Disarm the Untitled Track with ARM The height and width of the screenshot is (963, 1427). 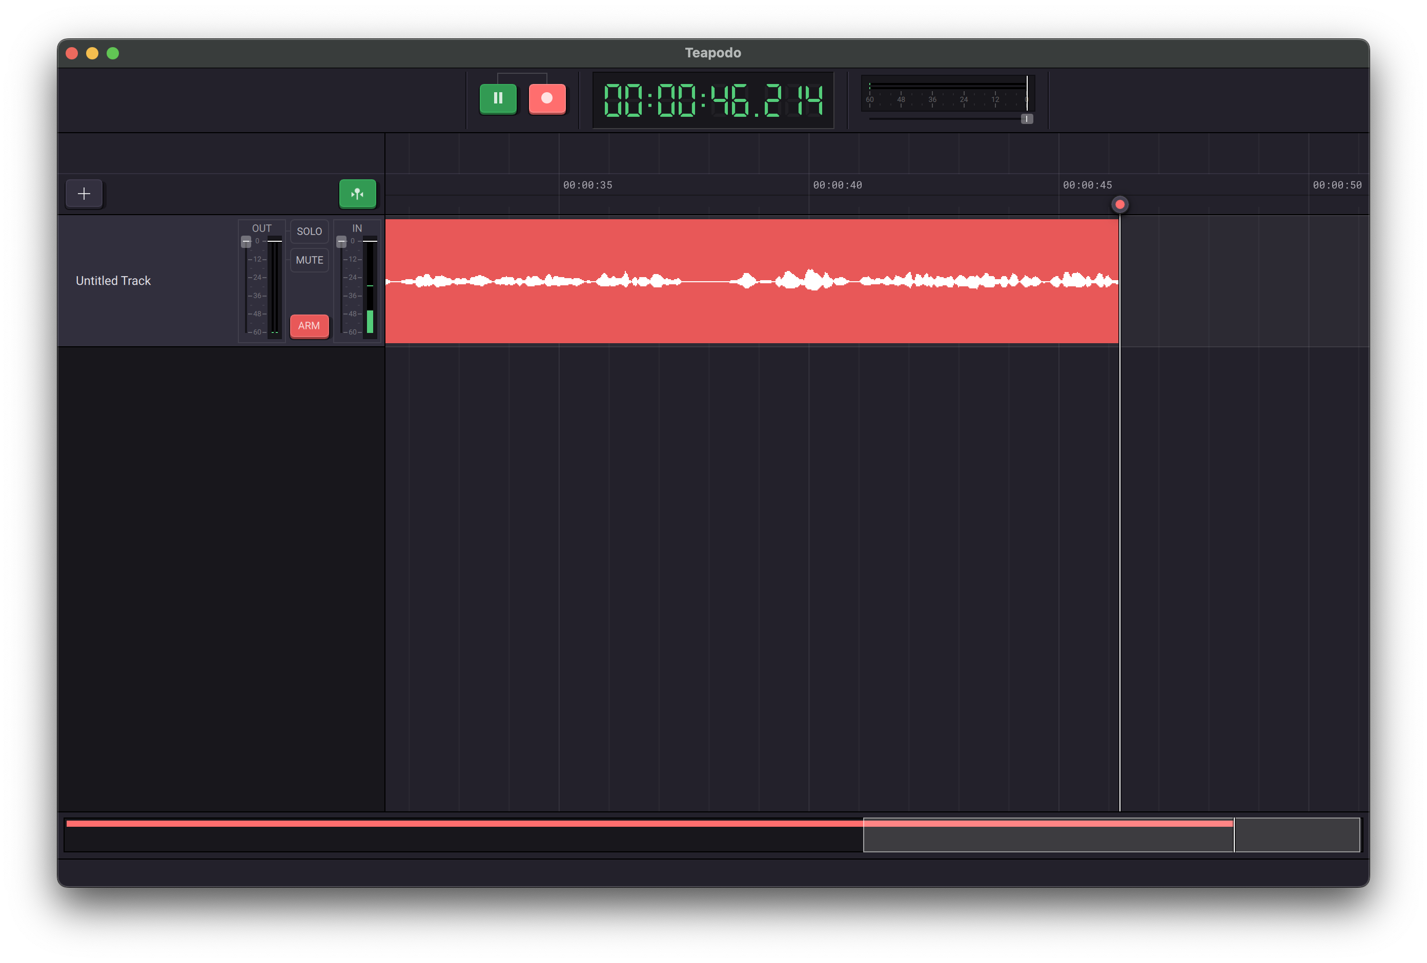[x=309, y=326]
